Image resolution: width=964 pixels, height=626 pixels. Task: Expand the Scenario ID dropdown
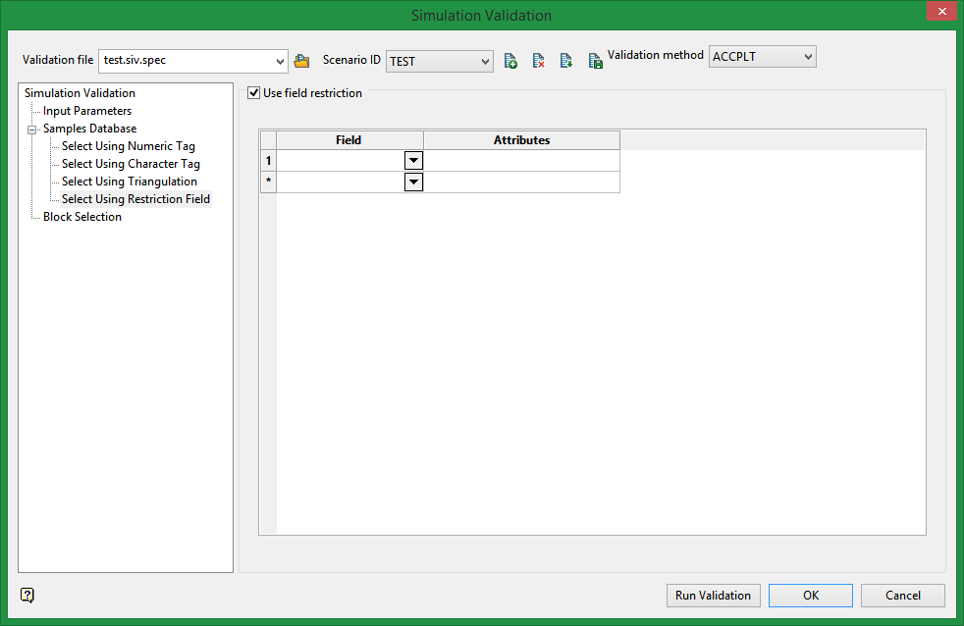click(x=485, y=62)
